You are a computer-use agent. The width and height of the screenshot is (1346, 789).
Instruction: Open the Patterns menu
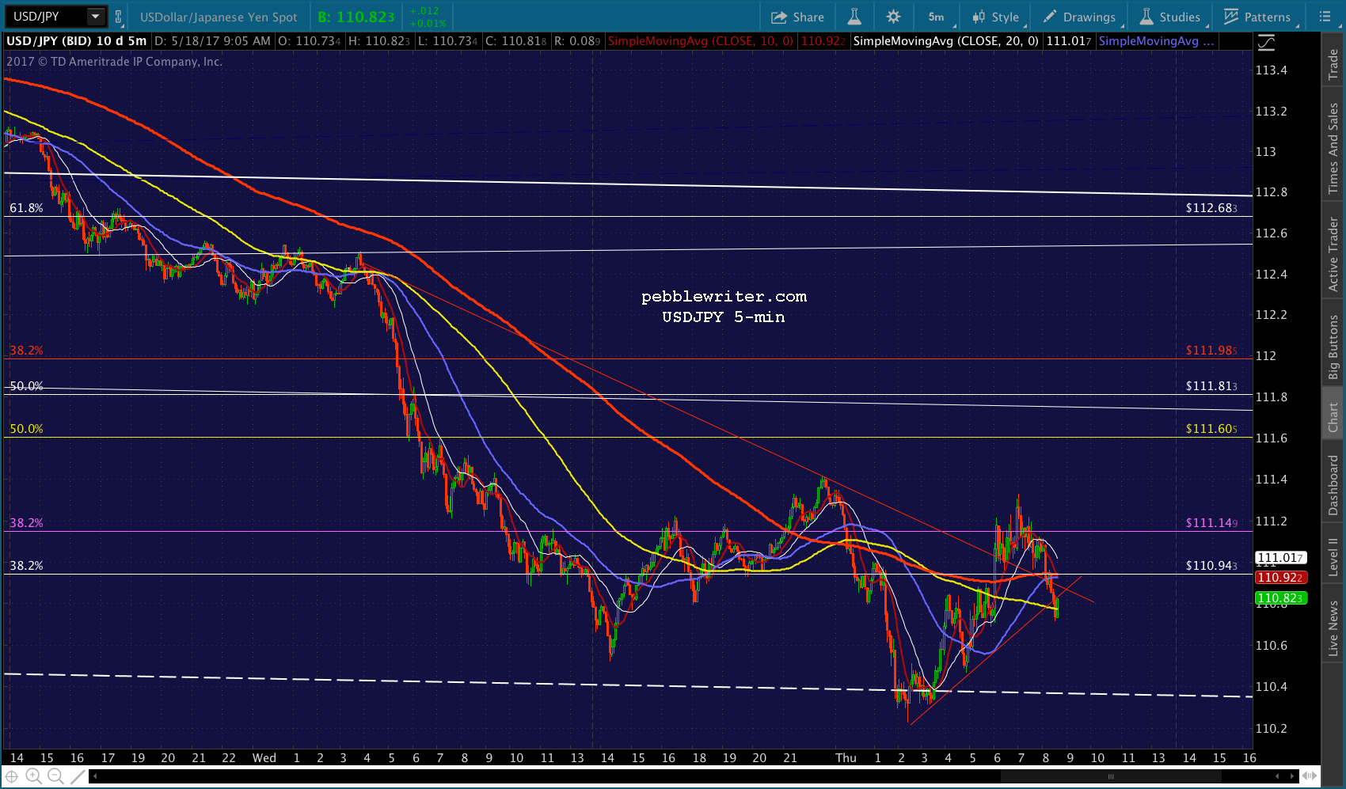[1257, 17]
